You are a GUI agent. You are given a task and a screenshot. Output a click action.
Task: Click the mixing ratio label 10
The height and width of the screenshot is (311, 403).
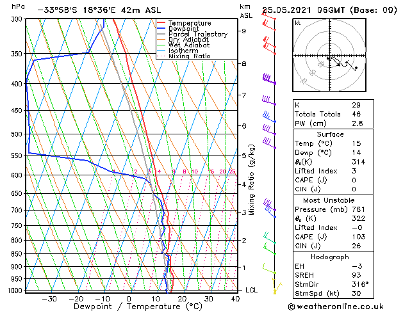click(195, 171)
